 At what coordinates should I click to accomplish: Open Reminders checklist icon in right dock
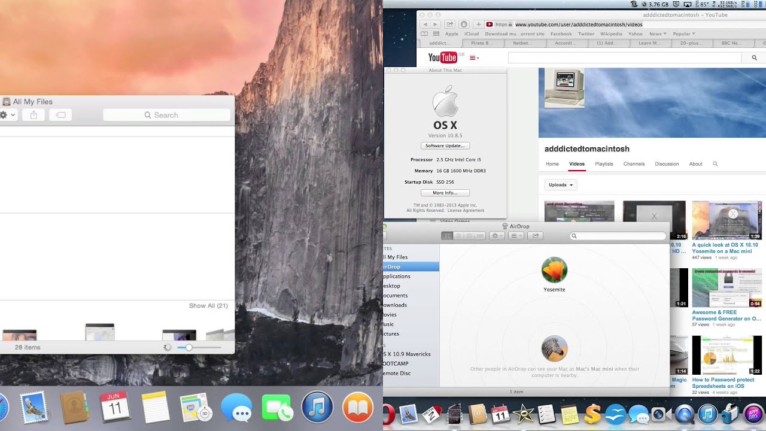pyautogui.click(x=546, y=414)
